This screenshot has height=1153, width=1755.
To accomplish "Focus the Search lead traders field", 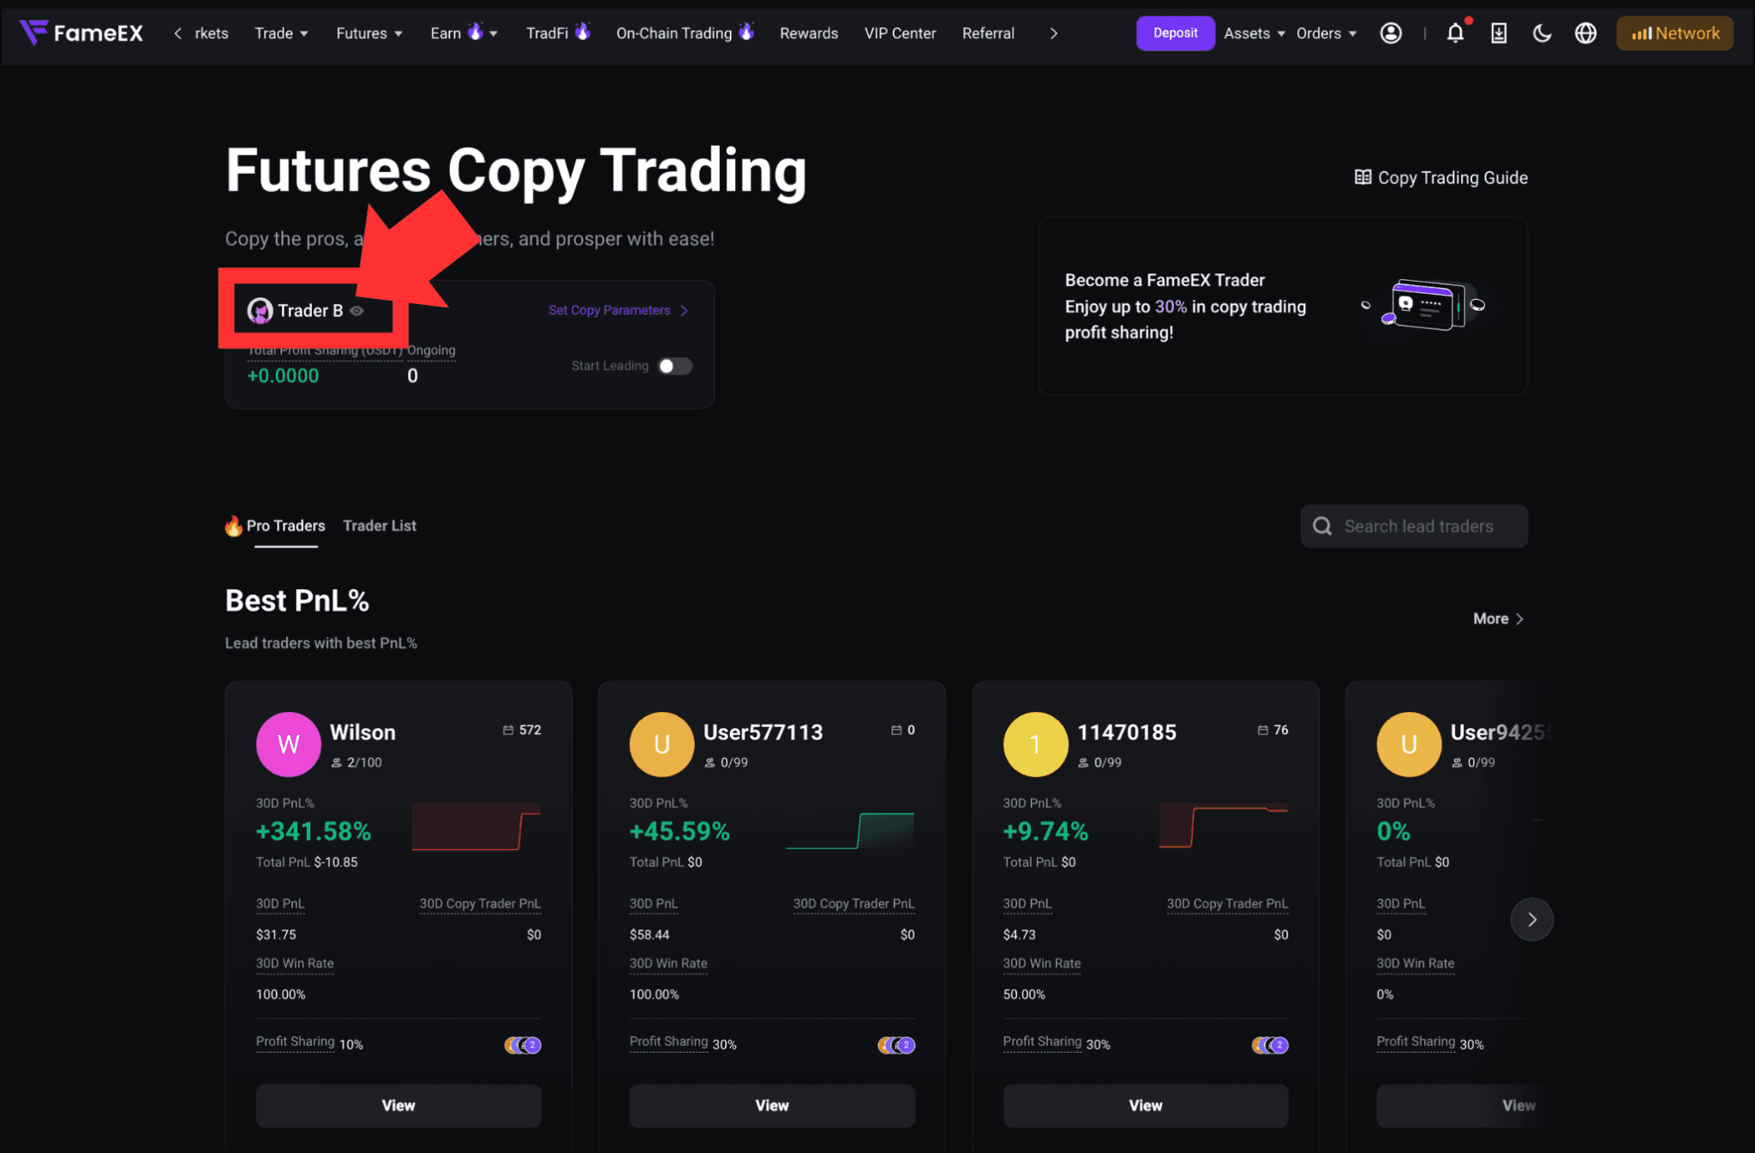I will tap(1414, 526).
